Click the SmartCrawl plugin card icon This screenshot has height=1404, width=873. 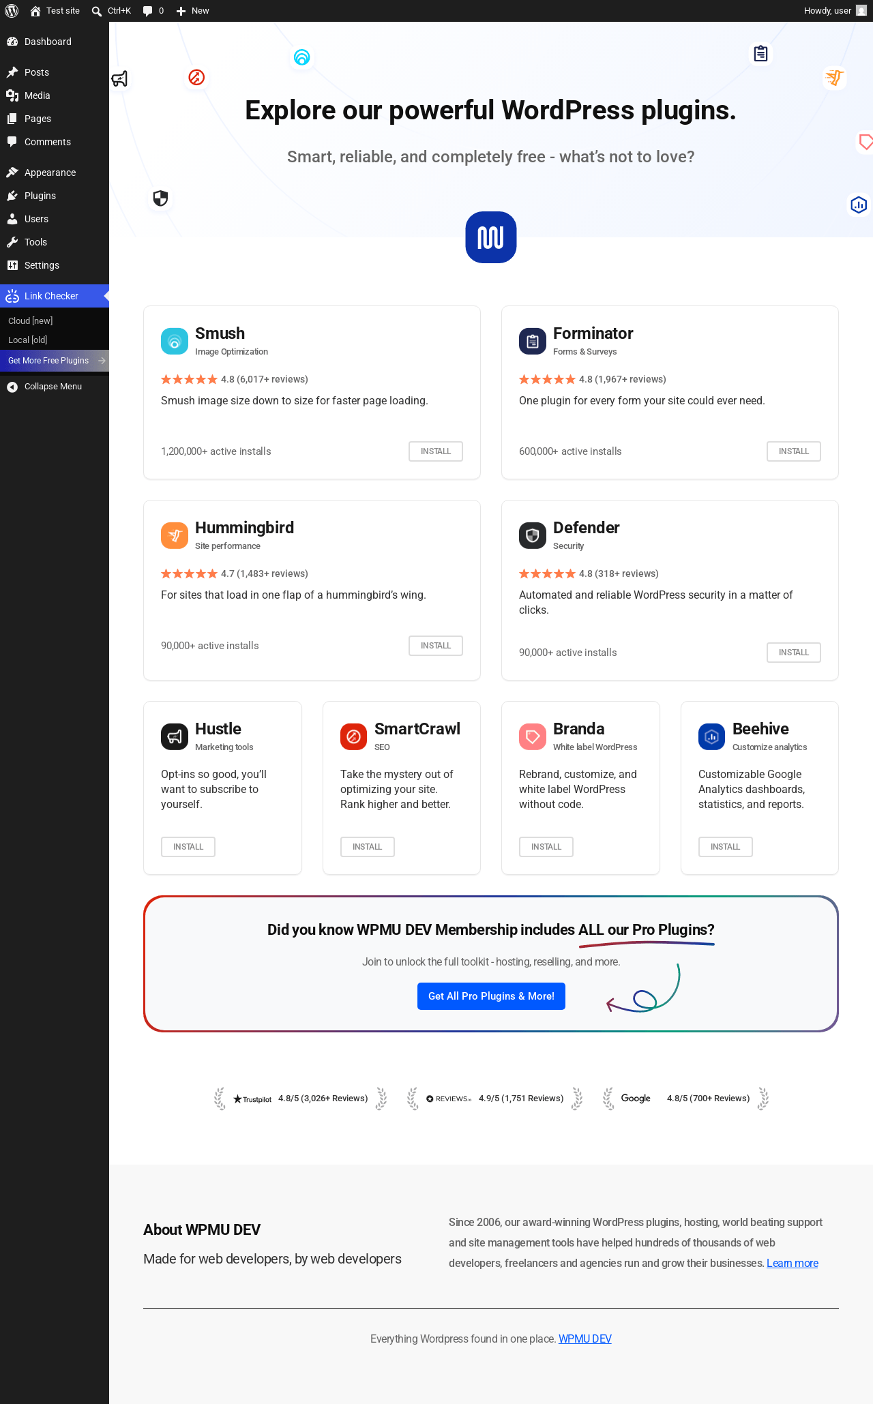354,736
